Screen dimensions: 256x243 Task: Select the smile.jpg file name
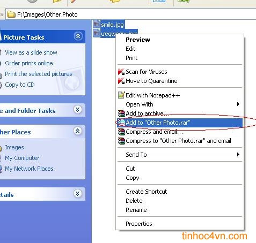(x=112, y=25)
